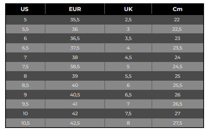Screen dimensions: 211x132
Task: Click US size 10,5 cell
Action: pos(25,123)
